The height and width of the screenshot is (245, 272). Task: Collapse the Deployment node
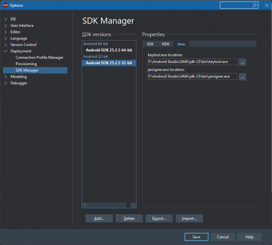6,51
